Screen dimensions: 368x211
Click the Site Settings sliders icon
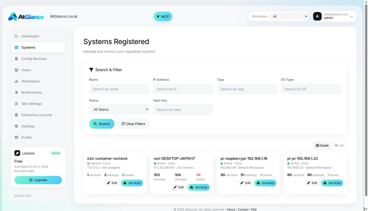[x=16, y=104]
